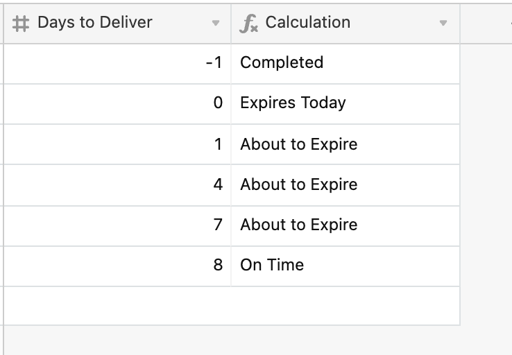Click the number field hash icon
Screen dimensions: 512x355
pos(21,24)
